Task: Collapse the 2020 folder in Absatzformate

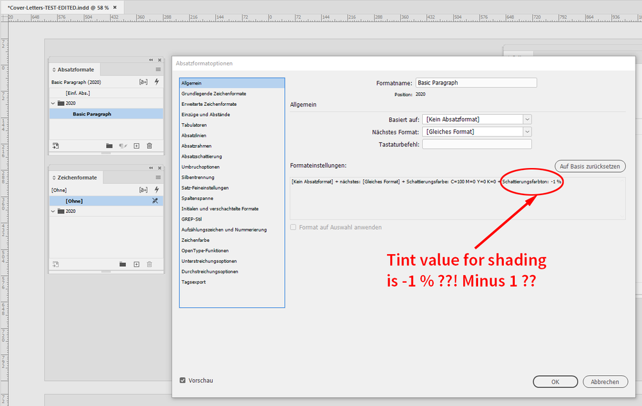Action: 53,103
